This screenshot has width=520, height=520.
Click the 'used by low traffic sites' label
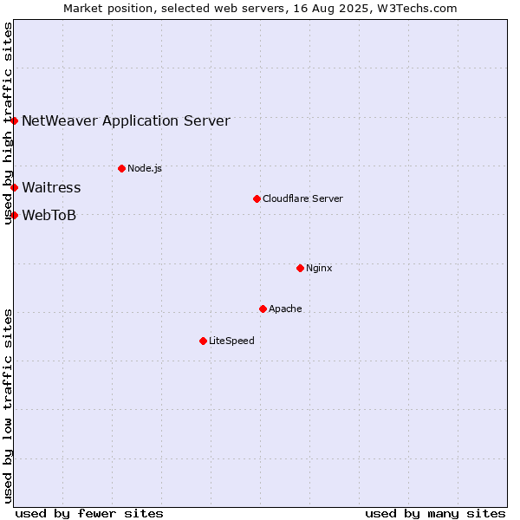click(8, 406)
